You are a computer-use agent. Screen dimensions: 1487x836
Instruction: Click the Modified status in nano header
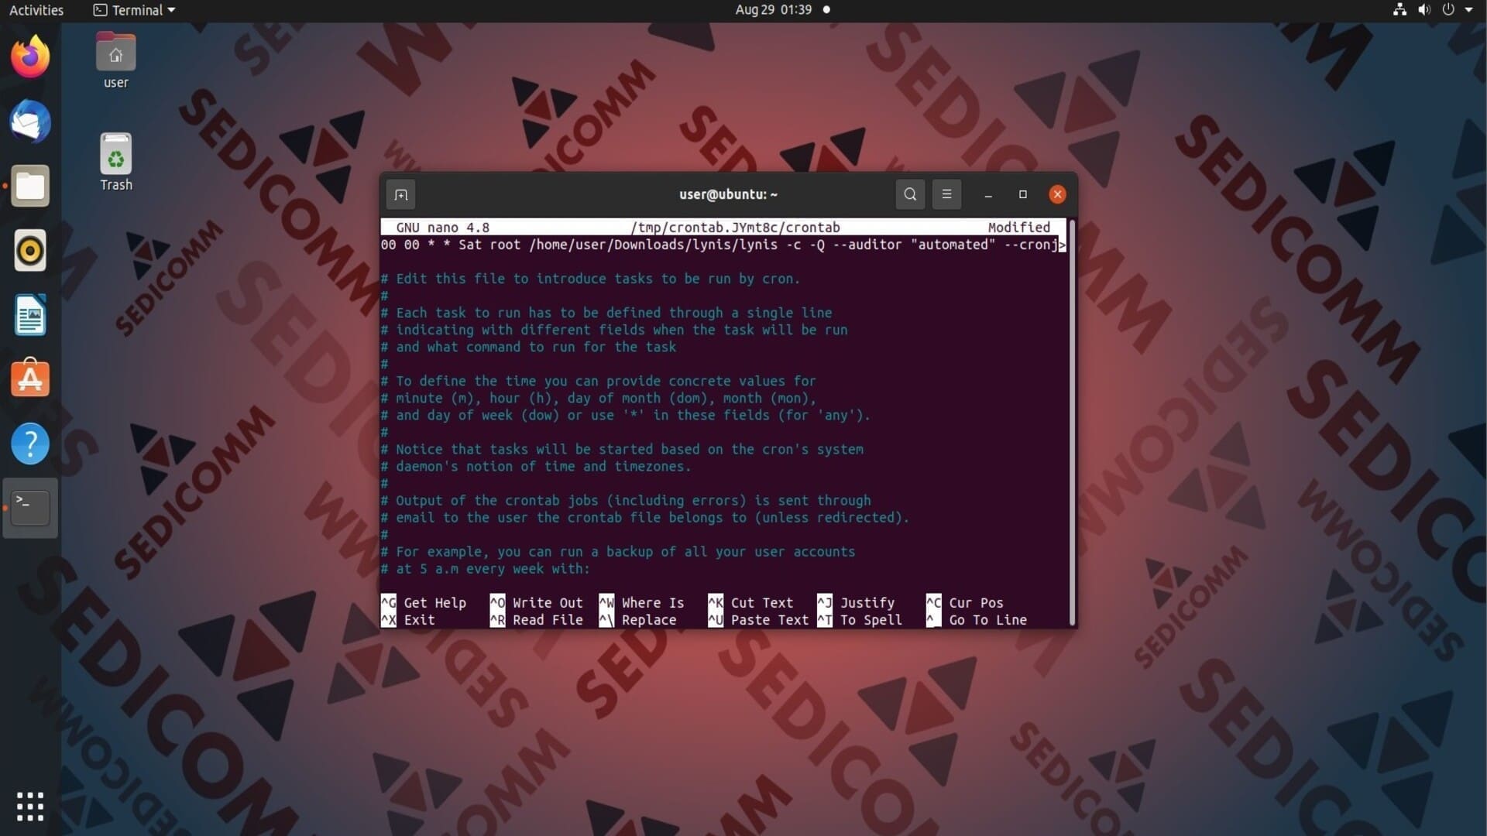tap(1019, 228)
